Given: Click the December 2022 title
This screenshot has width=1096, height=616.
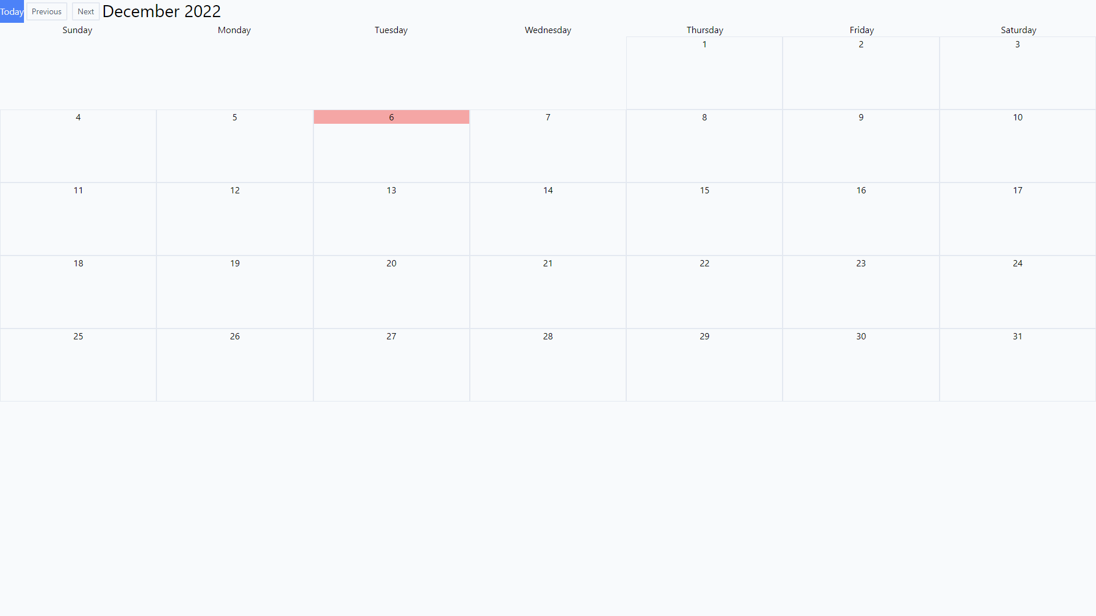Looking at the screenshot, I should click(x=162, y=11).
